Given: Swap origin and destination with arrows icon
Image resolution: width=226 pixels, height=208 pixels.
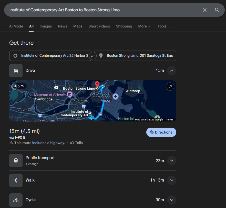Looking at the screenshot, I should pos(93,56).
